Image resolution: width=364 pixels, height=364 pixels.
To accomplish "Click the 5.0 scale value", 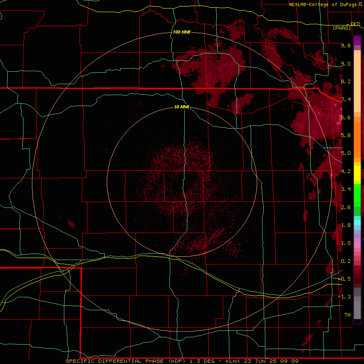I will coord(346,153).
